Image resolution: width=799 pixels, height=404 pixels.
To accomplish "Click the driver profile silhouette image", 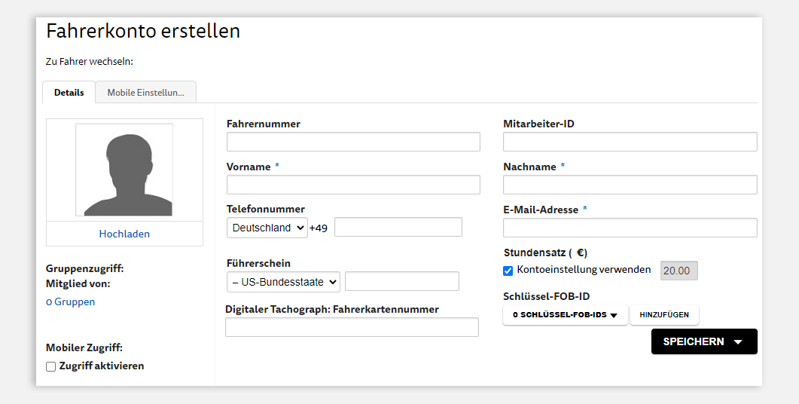I will coord(124,170).
